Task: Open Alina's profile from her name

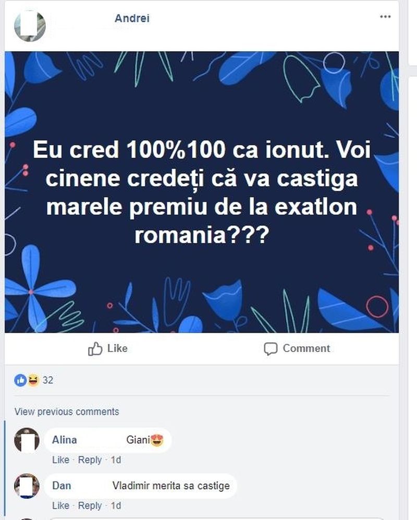Action: pos(64,440)
